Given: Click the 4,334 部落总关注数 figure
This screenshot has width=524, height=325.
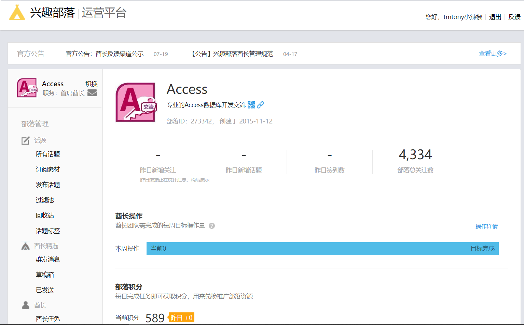Looking at the screenshot, I should click(x=415, y=155).
